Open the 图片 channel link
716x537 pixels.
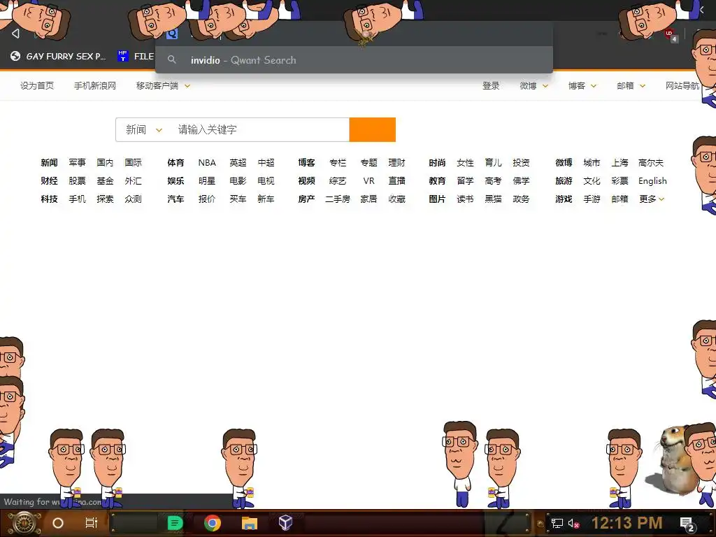click(437, 199)
